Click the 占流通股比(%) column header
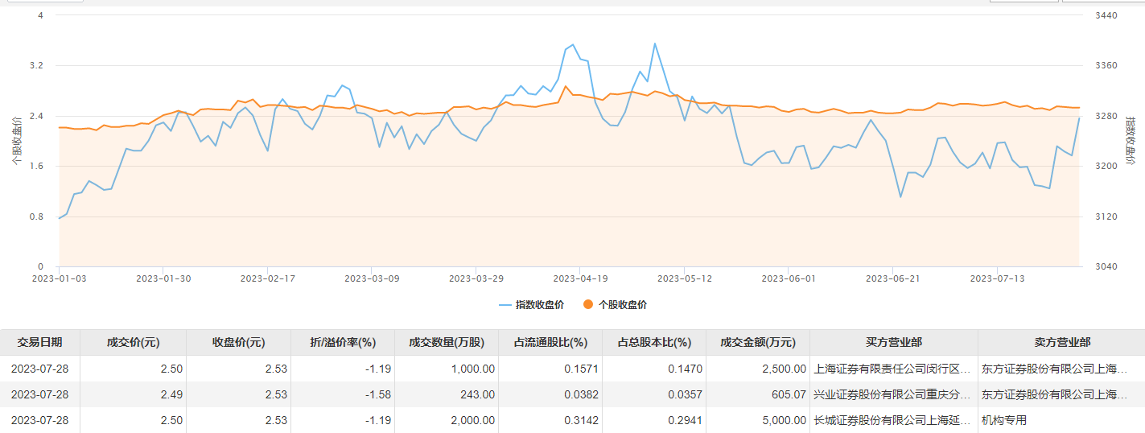Screen dimensions: 1145x433 click(x=550, y=342)
